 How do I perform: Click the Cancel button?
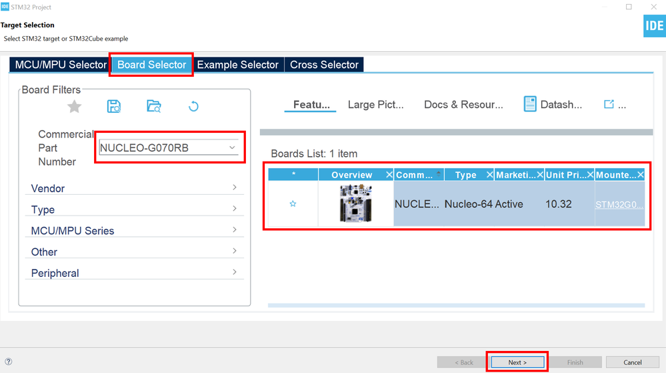click(x=633, y=362)
